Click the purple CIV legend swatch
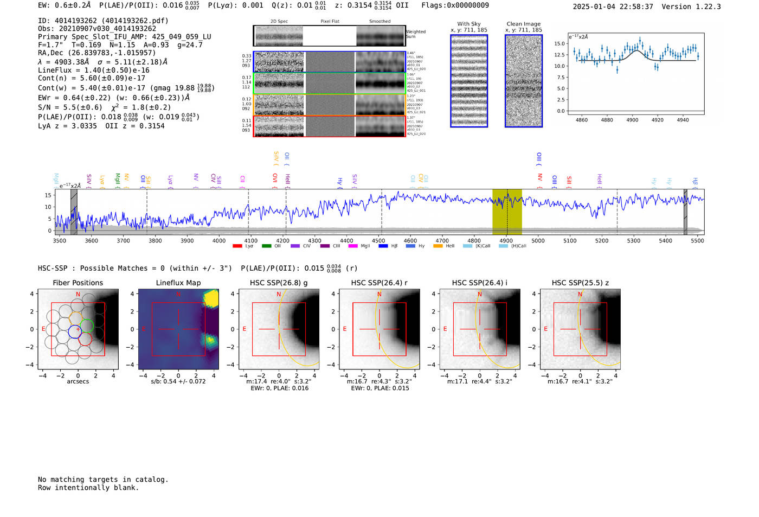759x517 pixels. pos(295,246)
